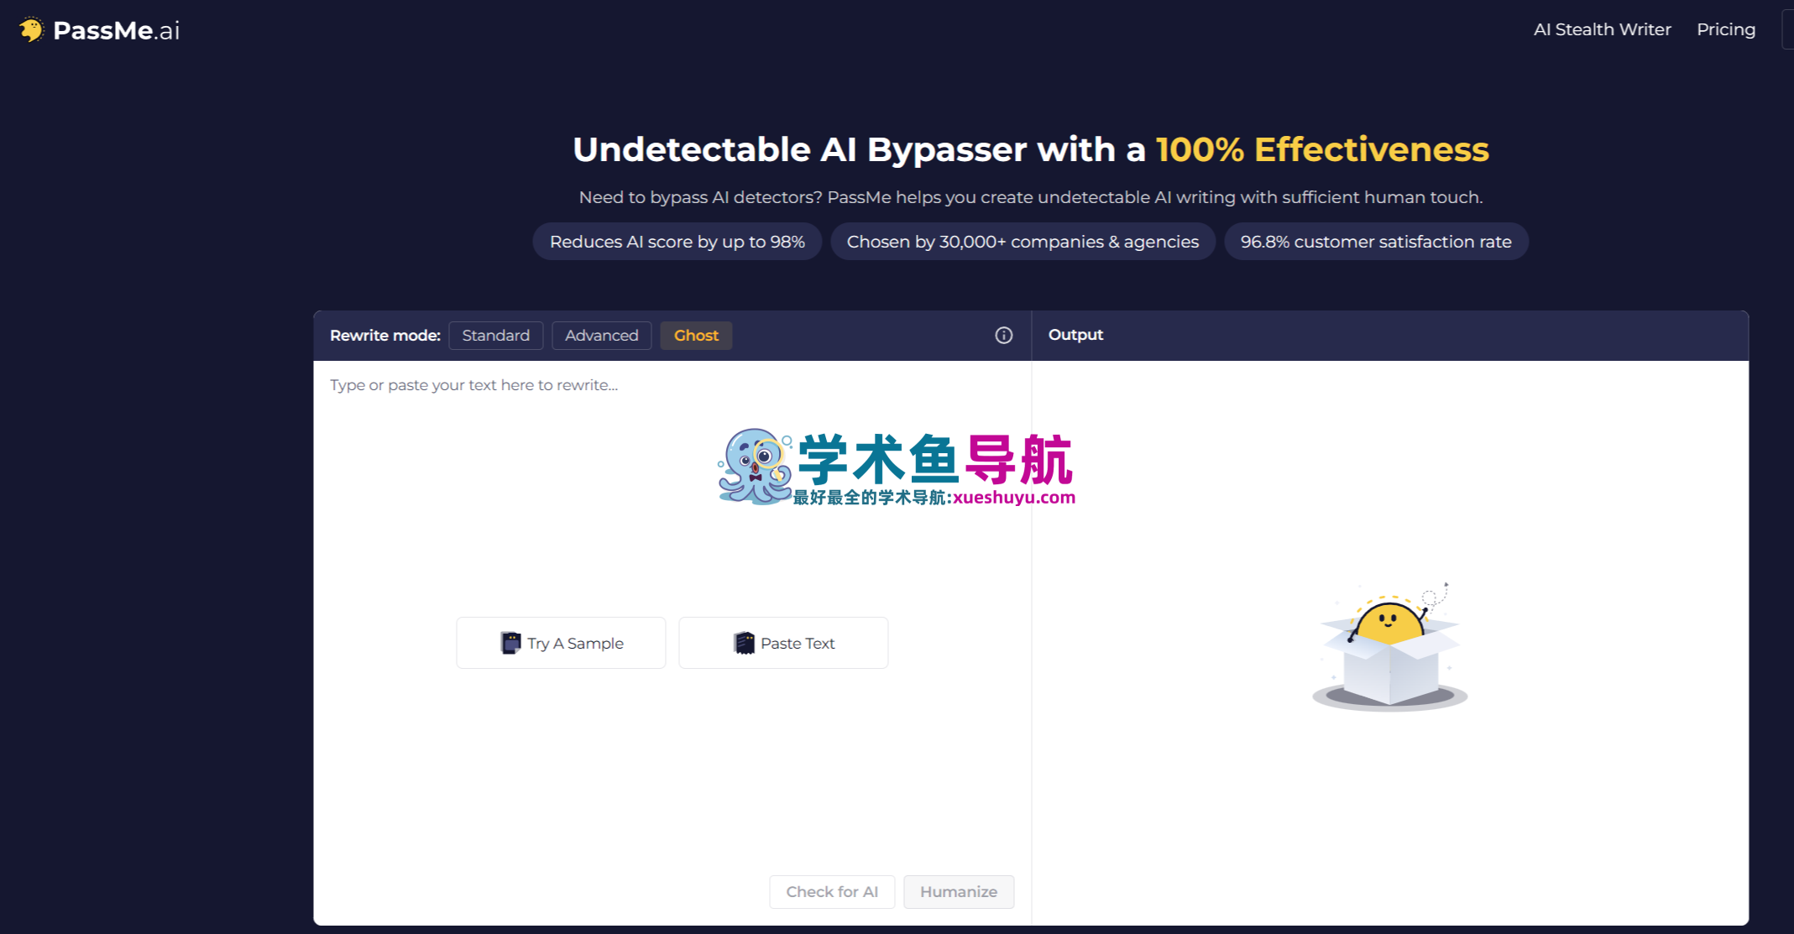Click the 'Reduces AI score by up to 98%' badge
The width and height of the screenshot is (1794, 934).
point(677,242)
